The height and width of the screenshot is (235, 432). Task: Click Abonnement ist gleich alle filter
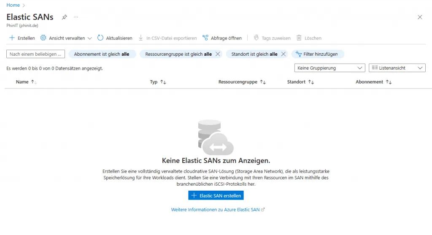(101, 54)
